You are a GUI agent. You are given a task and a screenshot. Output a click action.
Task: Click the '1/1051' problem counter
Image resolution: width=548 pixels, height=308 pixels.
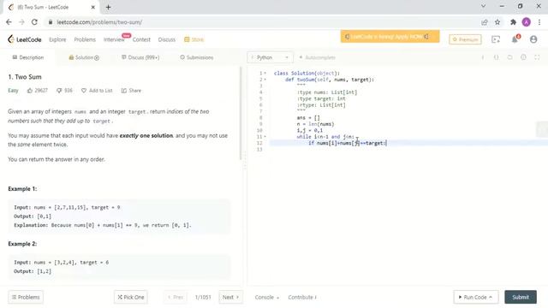(x=203, y=297)
